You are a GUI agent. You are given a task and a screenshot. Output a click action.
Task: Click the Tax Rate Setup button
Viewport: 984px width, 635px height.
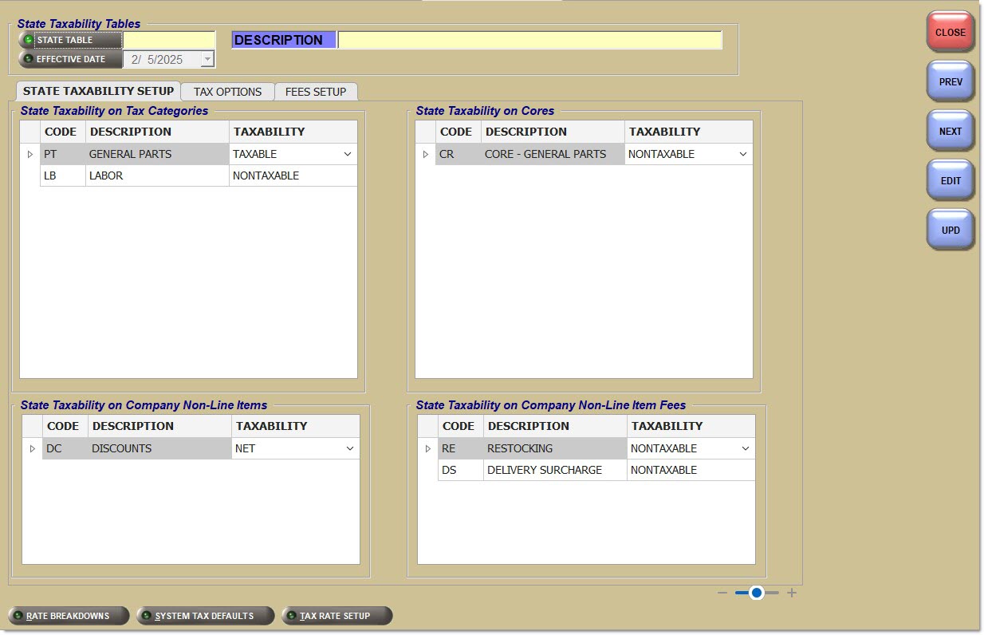point(337,616)
